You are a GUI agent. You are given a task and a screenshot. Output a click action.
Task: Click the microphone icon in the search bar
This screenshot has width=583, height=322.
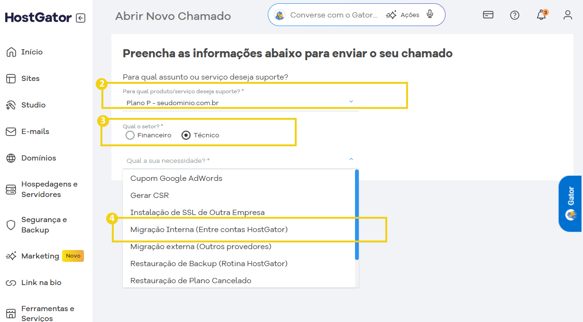click(430, 14)
